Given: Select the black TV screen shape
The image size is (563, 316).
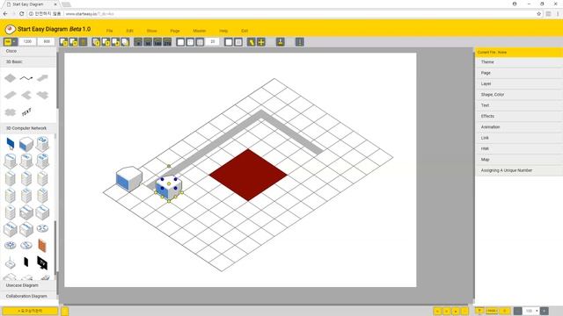Looking at the screenshot, I should click(42, 262).
